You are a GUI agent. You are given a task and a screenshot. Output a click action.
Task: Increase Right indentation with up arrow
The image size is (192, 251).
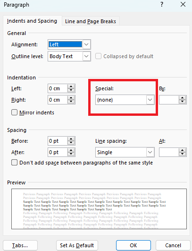point(71,98)
